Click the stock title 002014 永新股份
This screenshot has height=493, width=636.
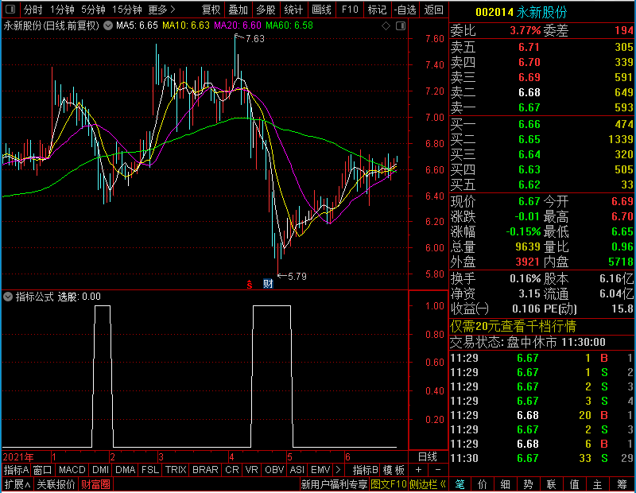point(521,12)
